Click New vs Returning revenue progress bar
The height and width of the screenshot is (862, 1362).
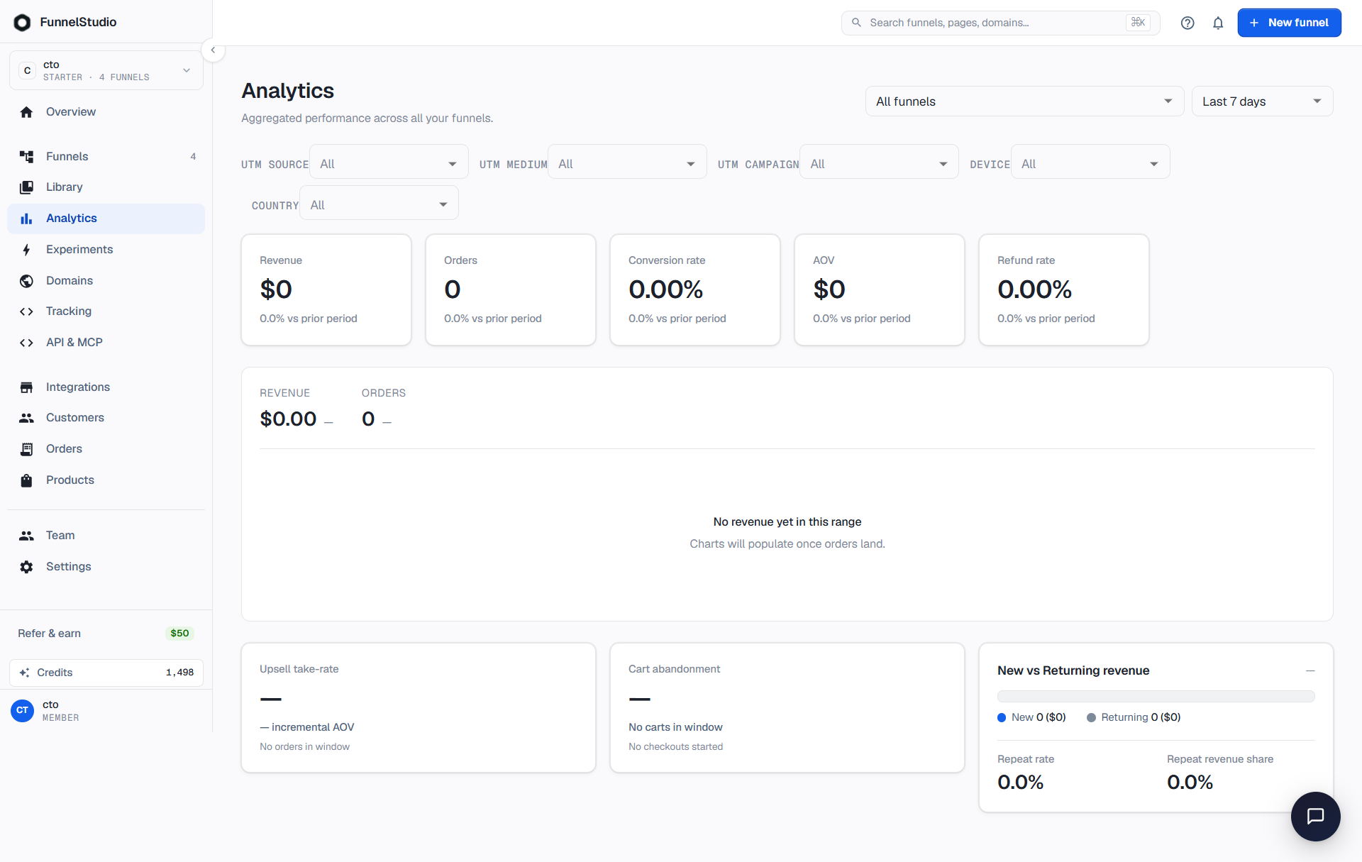(1156, 697)
